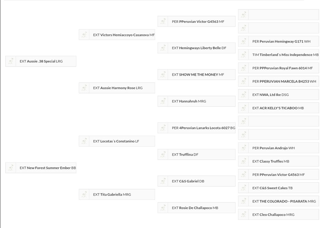
Task: Click the icon next to Classy Truffles
Action: point(243,161)
